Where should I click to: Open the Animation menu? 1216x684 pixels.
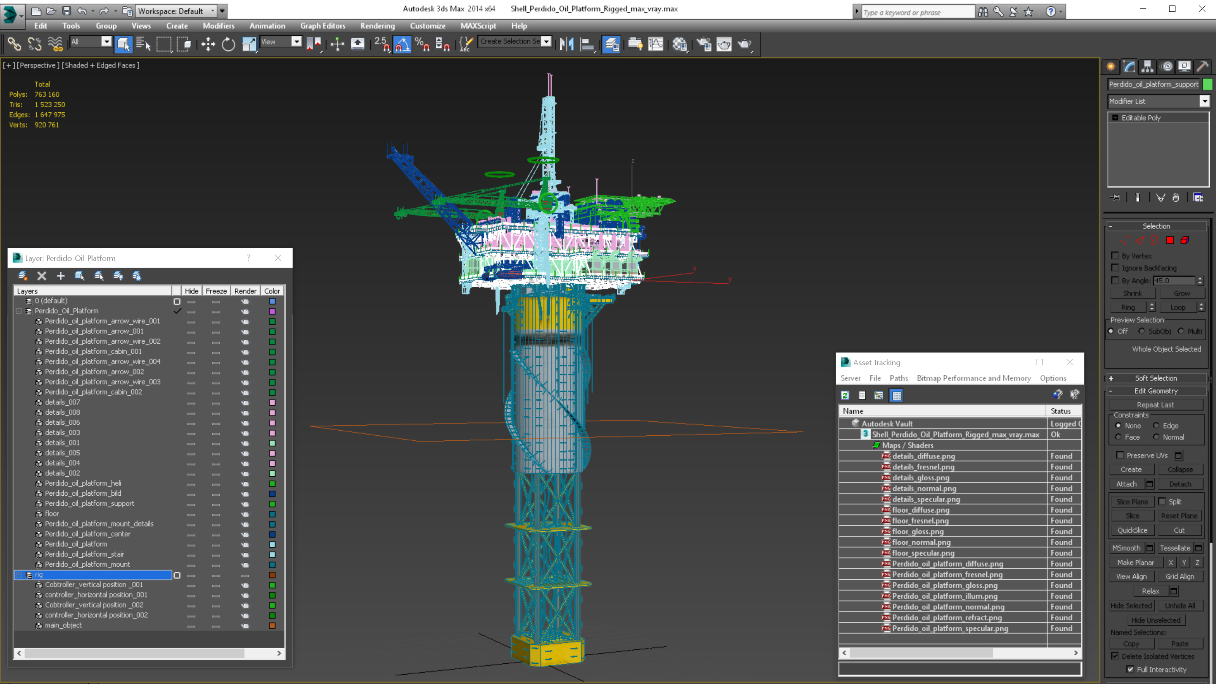267,26
